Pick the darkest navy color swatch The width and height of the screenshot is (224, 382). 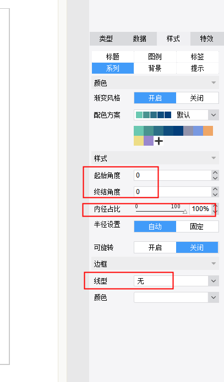pyautogui.click(x=178, y=131)
